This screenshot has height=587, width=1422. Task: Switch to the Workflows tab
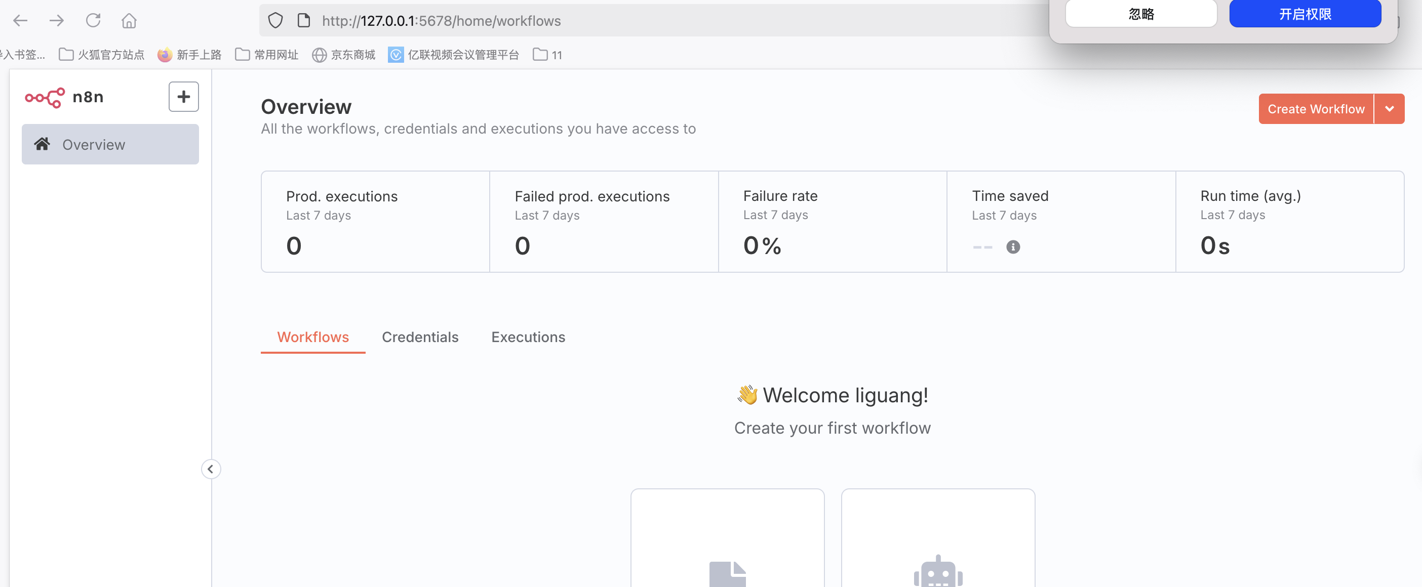(313, 337)
